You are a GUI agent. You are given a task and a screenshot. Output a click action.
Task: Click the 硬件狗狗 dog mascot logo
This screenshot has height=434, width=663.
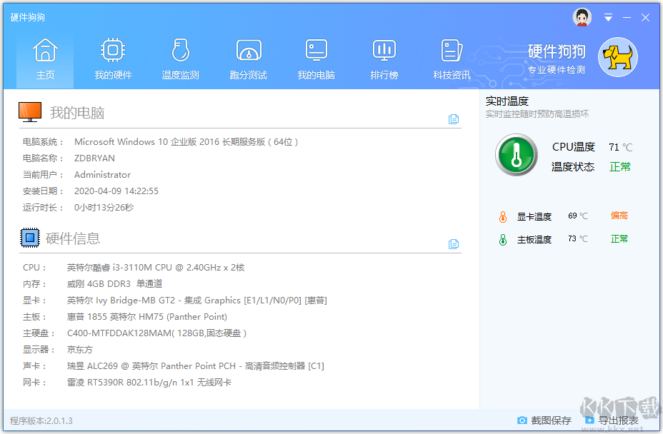pos(617,57)
